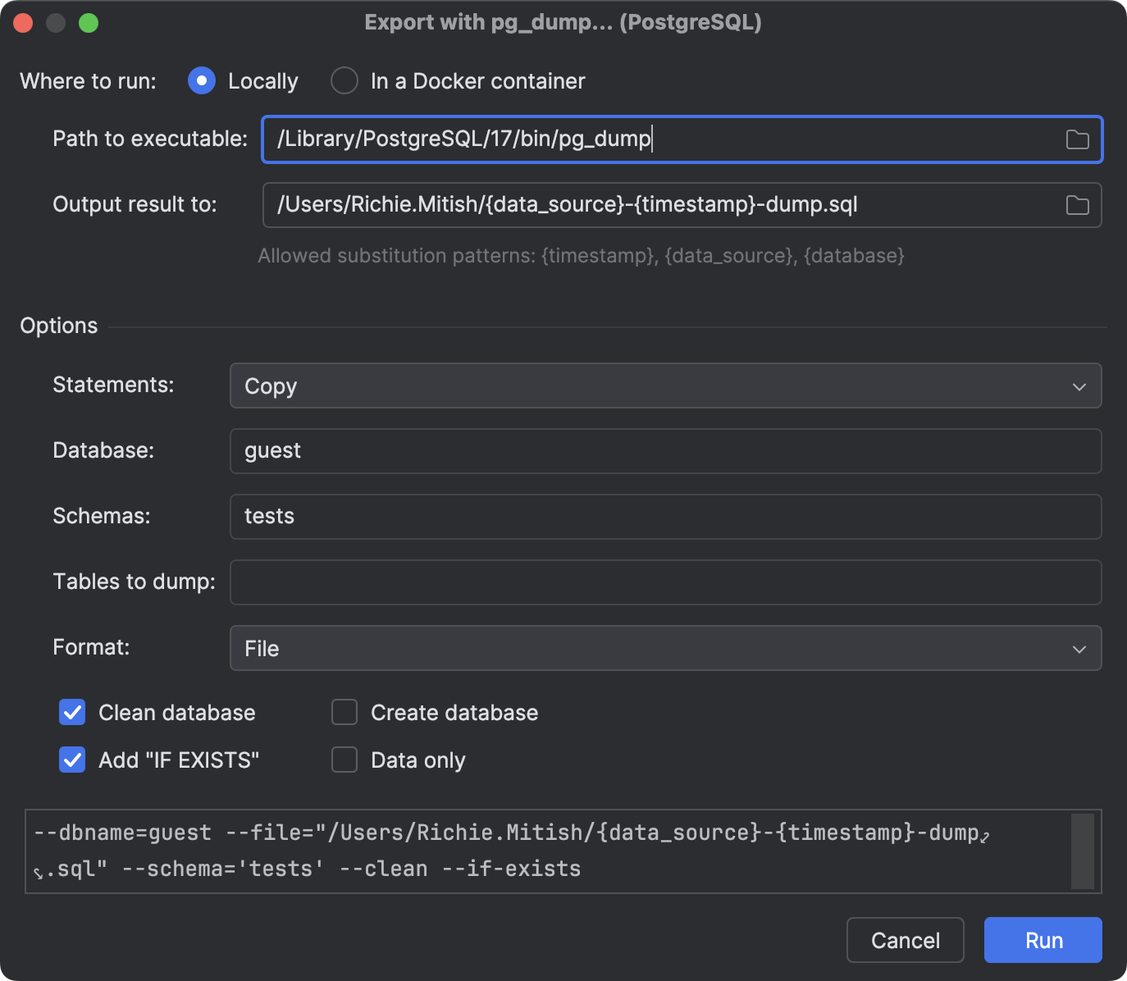Disable Add "IF EXISTS" option
Viewport: 1127px width, 981px height.
point(72,760)
